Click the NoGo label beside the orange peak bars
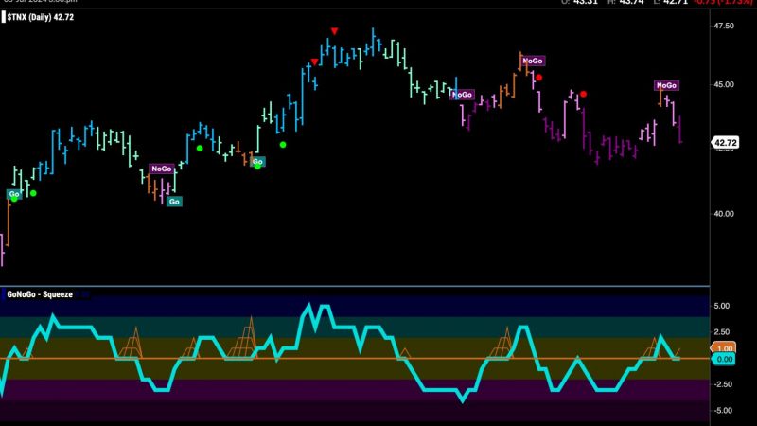 coord(533,61)
